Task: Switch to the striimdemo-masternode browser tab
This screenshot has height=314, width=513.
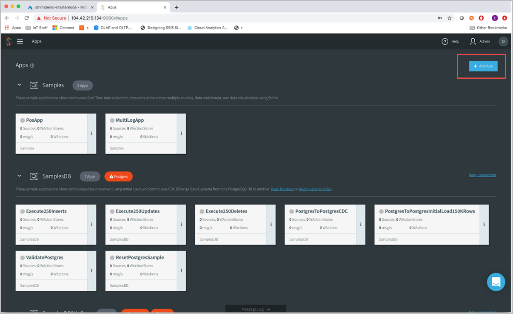Action: click(60, 7)
